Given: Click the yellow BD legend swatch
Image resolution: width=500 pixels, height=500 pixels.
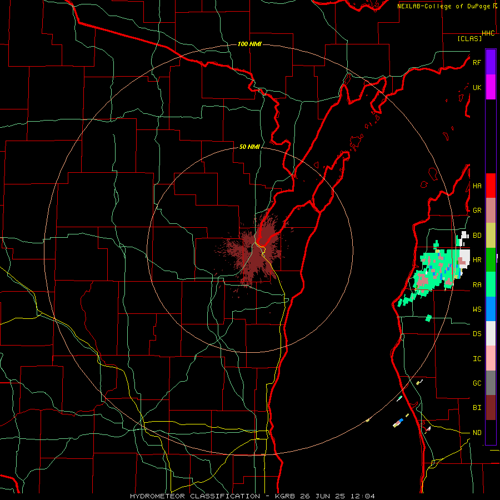Looking at the screenshot, I should (491, 235).
